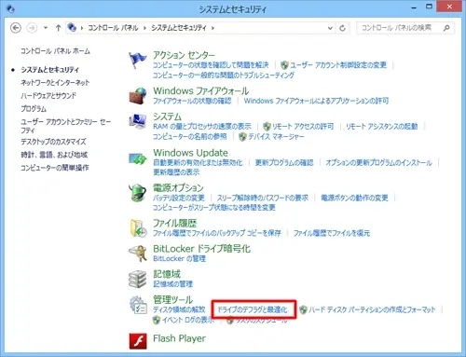Click the Windows Firewall brick wall icon
This screenshot has height=357, width=466.
point(138,95)
